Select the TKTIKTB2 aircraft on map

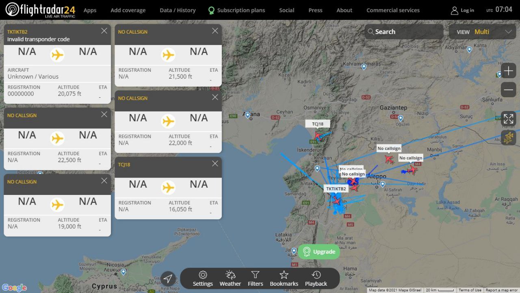(x=336, y=200)
